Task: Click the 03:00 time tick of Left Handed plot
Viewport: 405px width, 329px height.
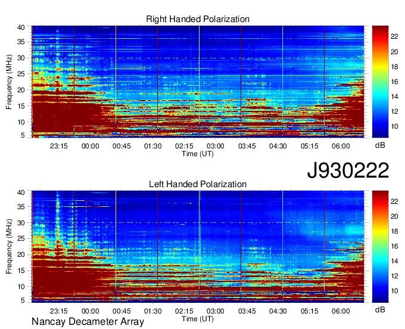Action: [216, 311]
